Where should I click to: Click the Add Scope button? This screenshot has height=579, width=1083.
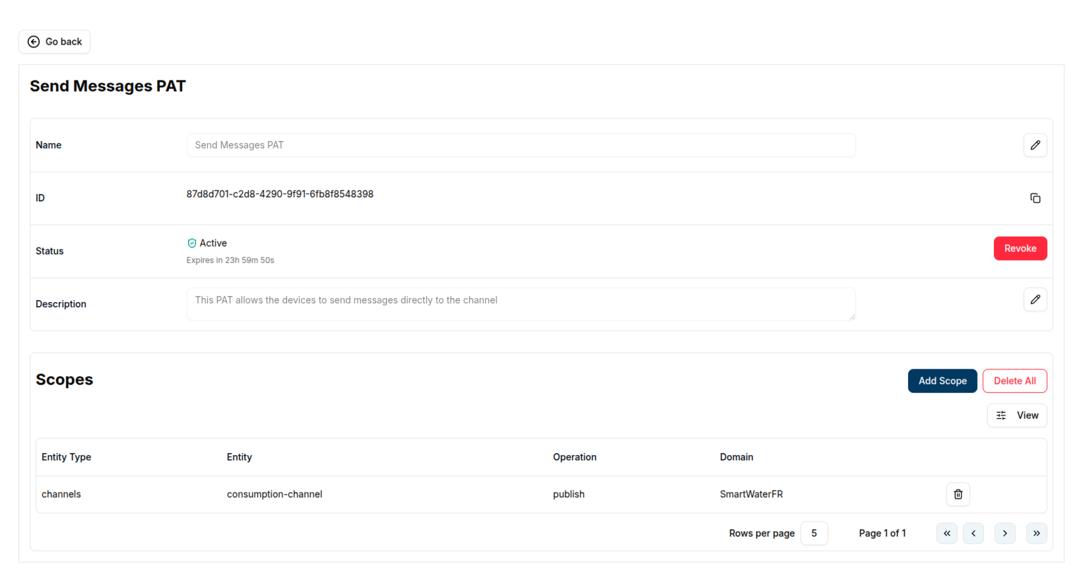click(942, 381)
